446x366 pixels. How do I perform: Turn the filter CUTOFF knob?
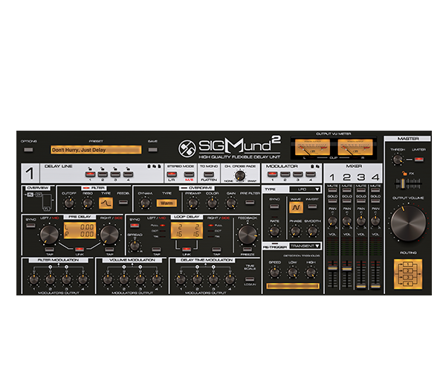(69, 203)
